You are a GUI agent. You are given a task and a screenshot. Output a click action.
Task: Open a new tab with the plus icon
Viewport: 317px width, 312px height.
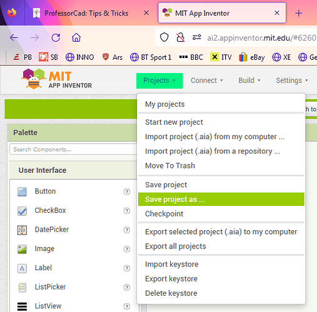(x=299, y=13)
